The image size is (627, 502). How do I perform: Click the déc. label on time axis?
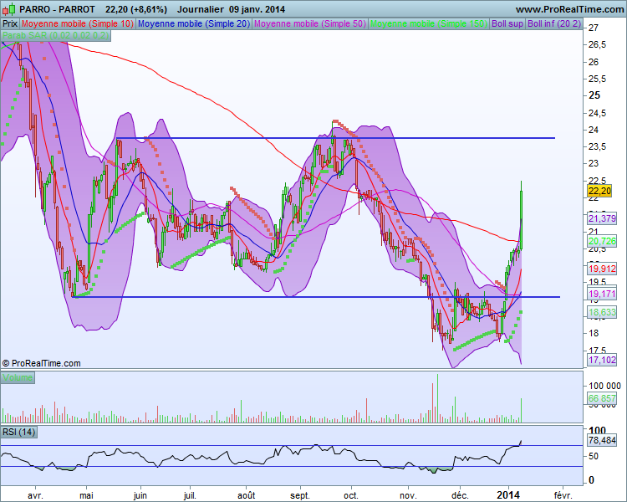[x=460, y=495]
